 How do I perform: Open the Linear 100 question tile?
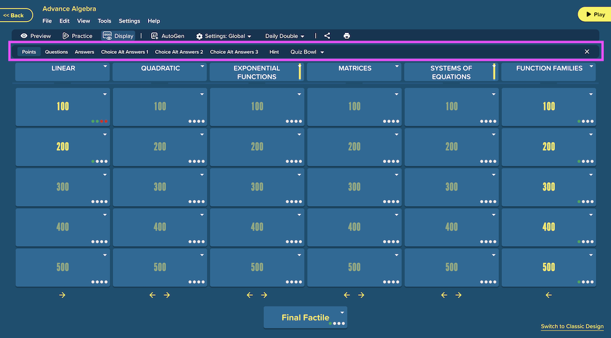click(62, 106)
